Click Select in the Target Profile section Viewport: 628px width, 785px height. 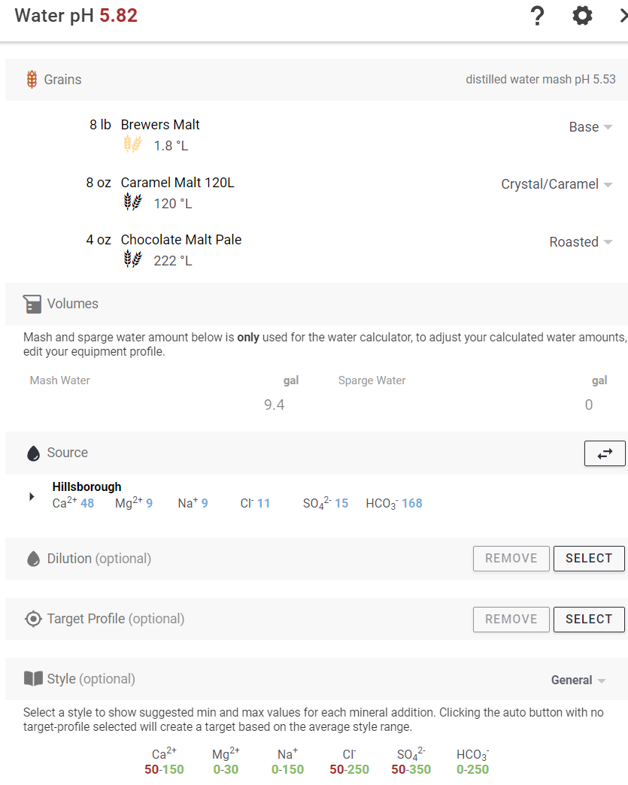point(589,620)
